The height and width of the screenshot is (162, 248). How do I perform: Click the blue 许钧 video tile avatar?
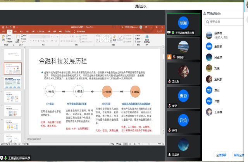(x=183, y=120)
